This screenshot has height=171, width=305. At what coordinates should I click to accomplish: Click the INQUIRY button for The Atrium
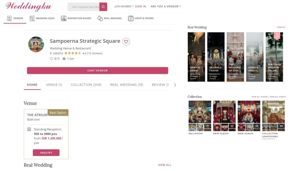[46, 153]
